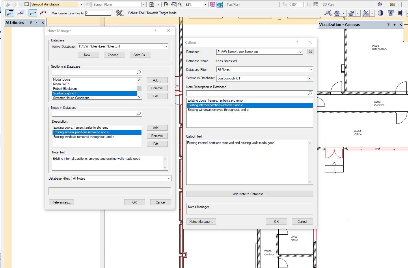This screenshot has height=268, width=408.
Task: Activate the Zoom magnifier tool in the toolbar
Action: point(180,5)
